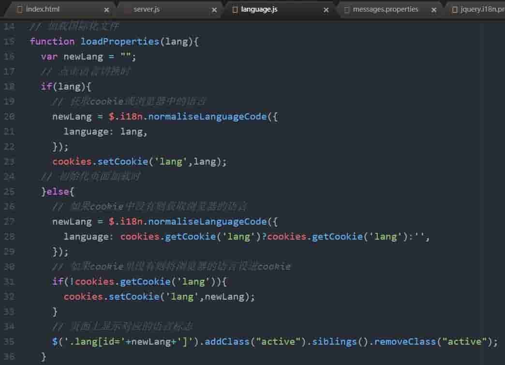Click line number 35 in gutter
Viewport: 505px width, 365px height.
(9, 341)
